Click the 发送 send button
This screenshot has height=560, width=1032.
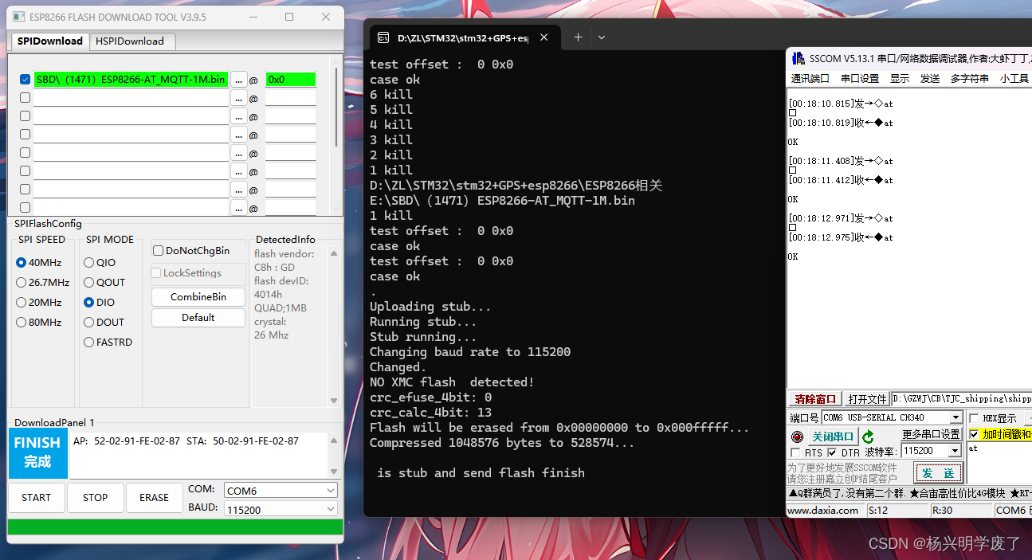tap(939, 472)
